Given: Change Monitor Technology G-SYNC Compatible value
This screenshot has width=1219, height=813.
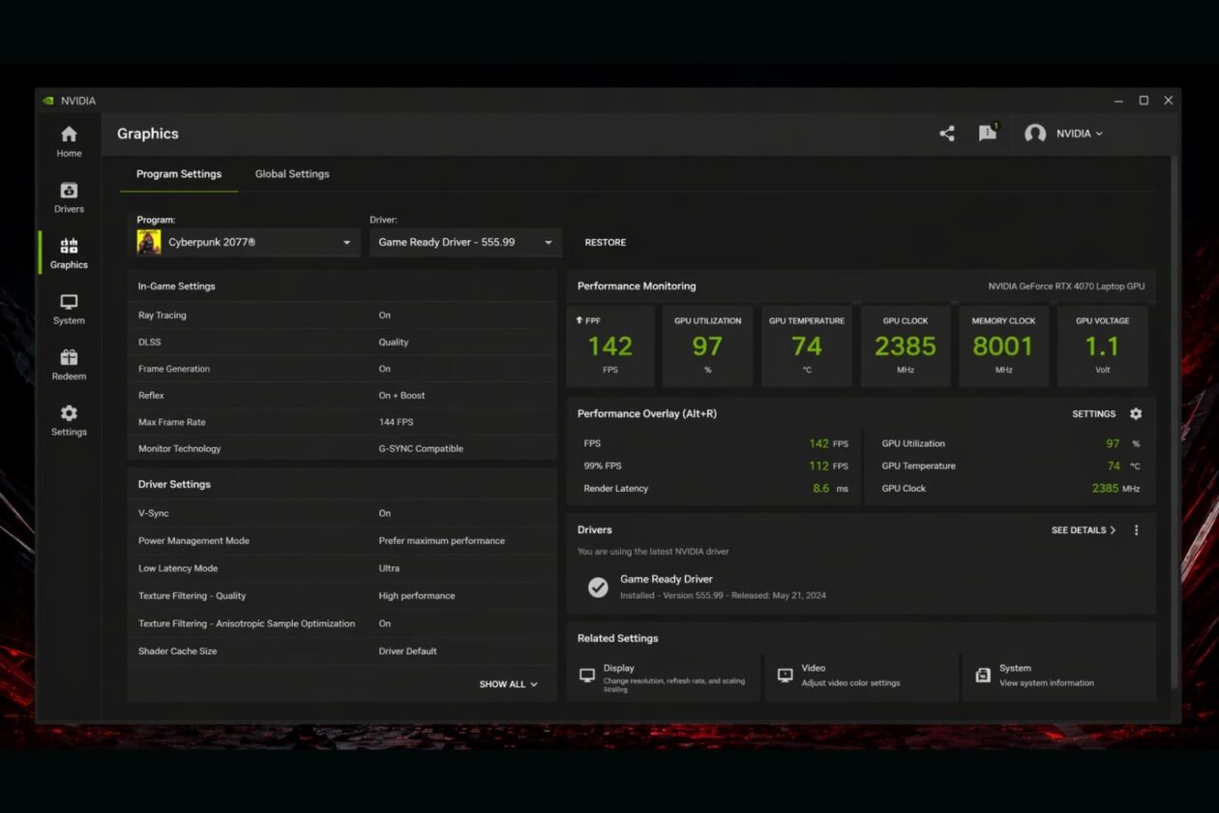Looking at the screenshot, I should 421,449.
